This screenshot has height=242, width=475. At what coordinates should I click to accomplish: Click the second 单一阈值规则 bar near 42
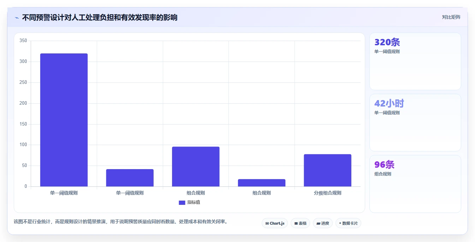pos(130,178)
